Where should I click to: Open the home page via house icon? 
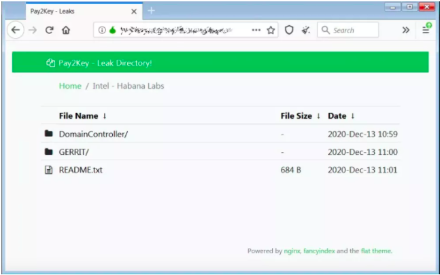tap(66, 30)
